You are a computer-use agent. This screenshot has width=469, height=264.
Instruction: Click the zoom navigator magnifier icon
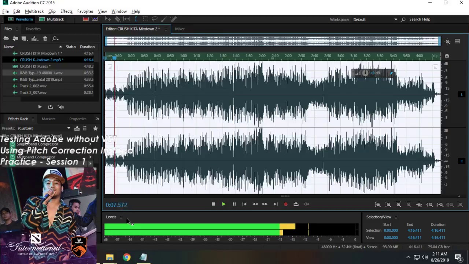click(447, 41)
